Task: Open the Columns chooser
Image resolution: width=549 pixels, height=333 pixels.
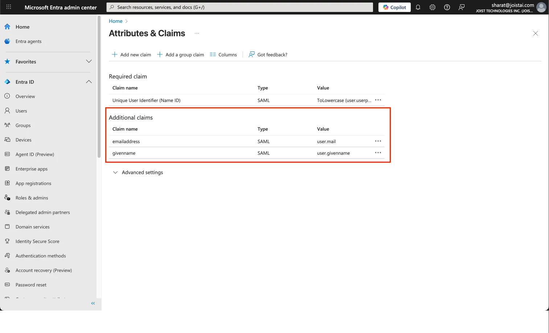Action: tap(223, 55)
